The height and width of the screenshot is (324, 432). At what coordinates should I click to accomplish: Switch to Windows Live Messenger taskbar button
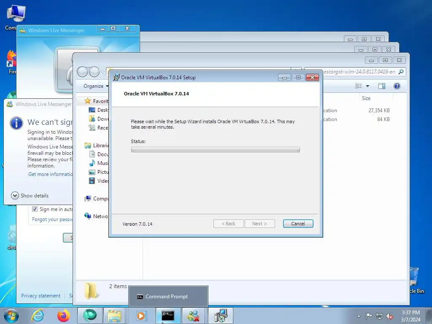(x=194, y=316)
